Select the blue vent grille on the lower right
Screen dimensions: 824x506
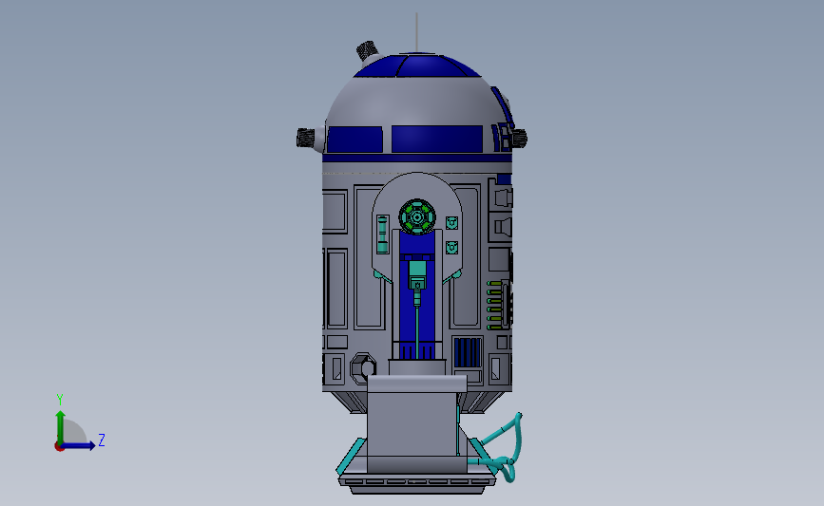468,352
